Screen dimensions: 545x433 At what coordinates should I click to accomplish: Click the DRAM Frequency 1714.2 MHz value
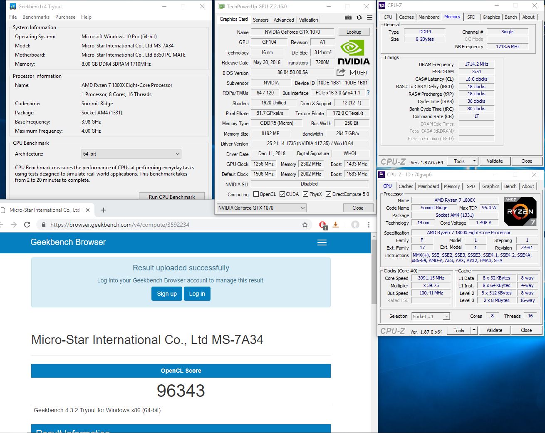click(x=477, y=64)
